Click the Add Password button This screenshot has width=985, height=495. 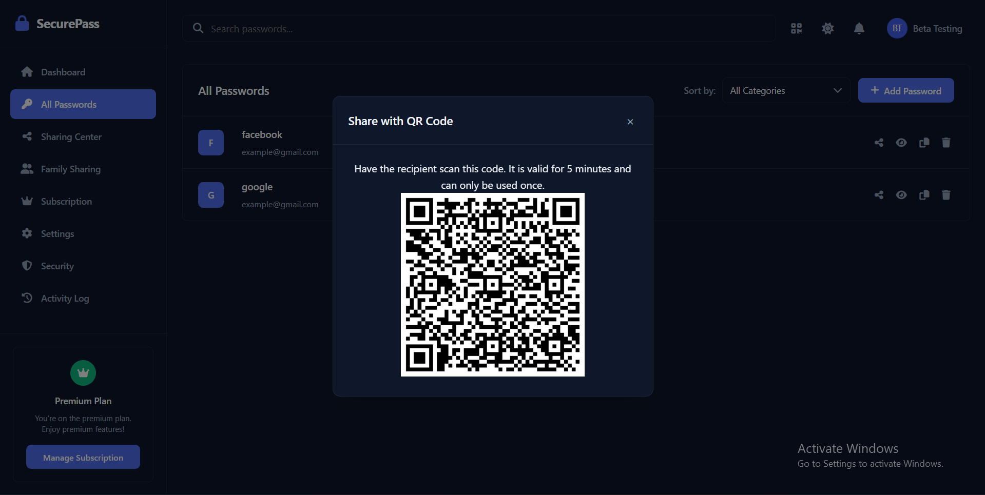[906, 90]
